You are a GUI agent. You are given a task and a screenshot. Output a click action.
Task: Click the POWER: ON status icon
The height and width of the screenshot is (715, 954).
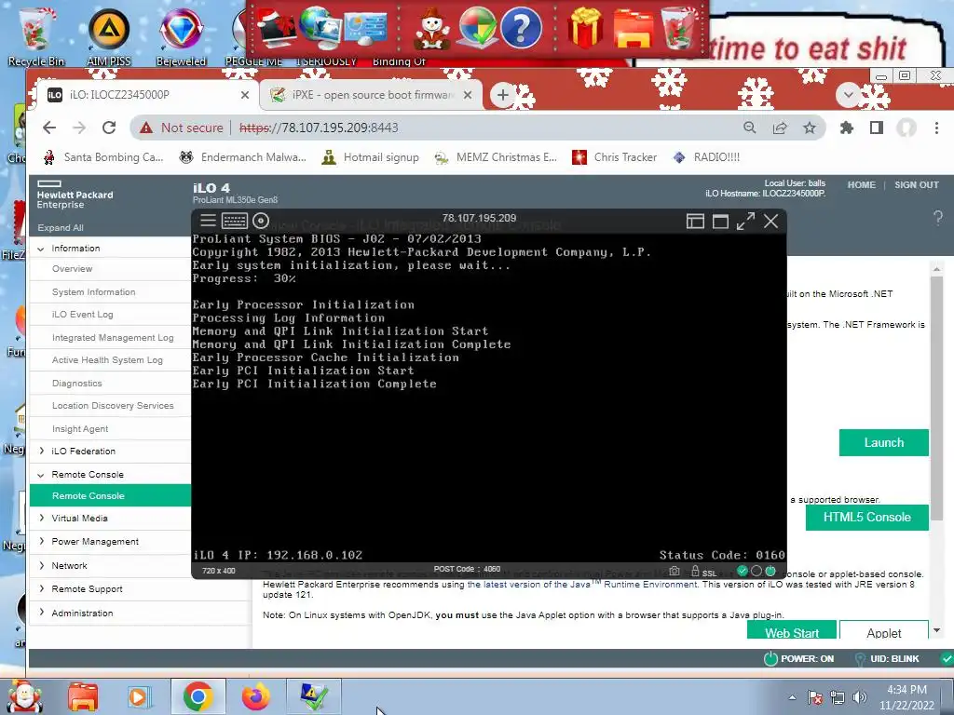tap(770, 658)
